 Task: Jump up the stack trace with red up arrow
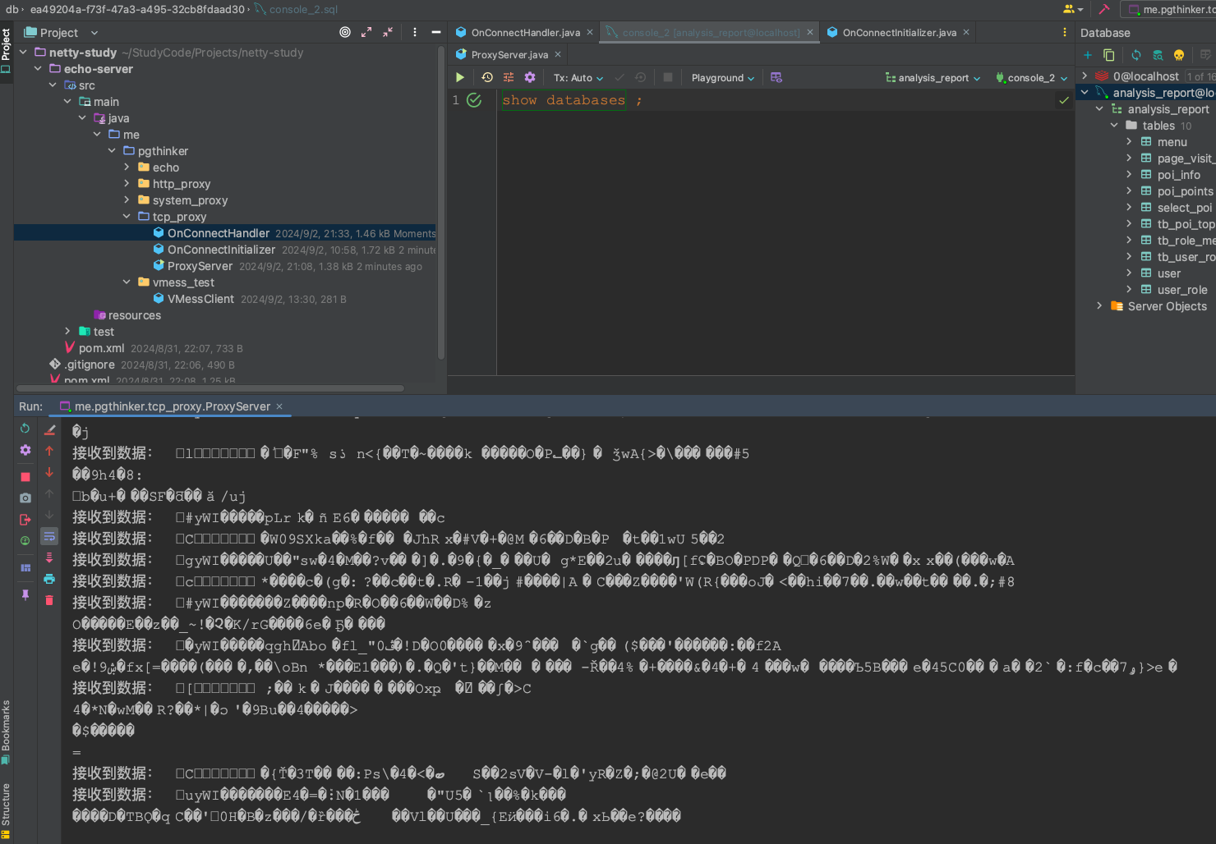coord(49,451)
